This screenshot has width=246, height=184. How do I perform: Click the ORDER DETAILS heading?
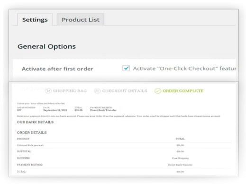(32, 132)
